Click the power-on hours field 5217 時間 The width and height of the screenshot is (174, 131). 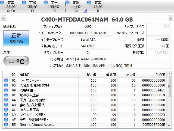tap(159, 53)
